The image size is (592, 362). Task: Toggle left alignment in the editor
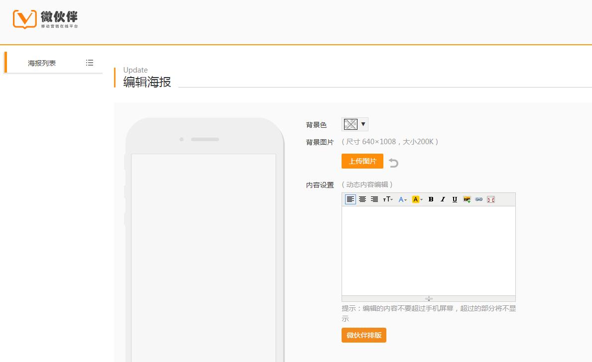coord(351,199)
